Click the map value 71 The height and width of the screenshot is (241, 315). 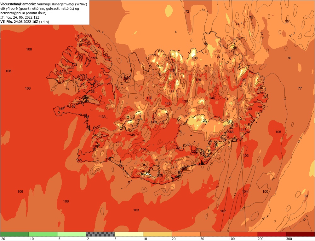coord(251,18)
